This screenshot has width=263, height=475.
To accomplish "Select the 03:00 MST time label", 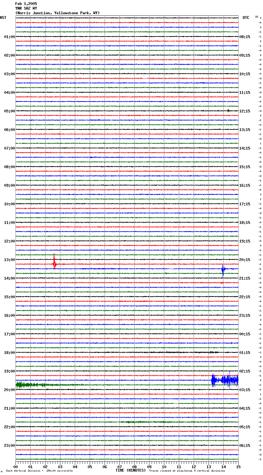I will pos(10,74).
